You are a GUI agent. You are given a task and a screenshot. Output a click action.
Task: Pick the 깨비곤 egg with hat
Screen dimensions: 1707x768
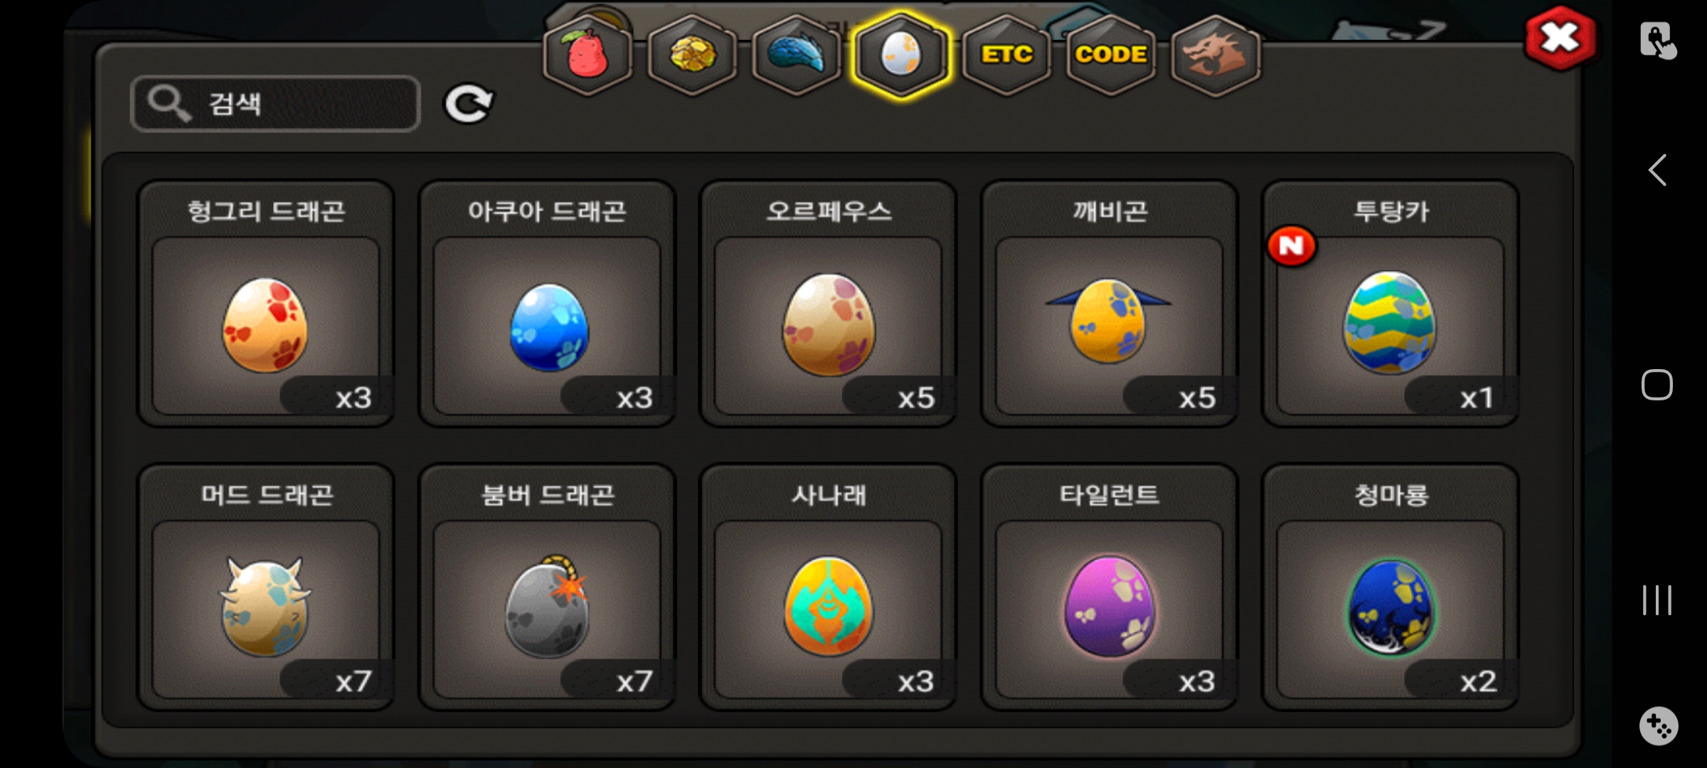(1110, 304)
